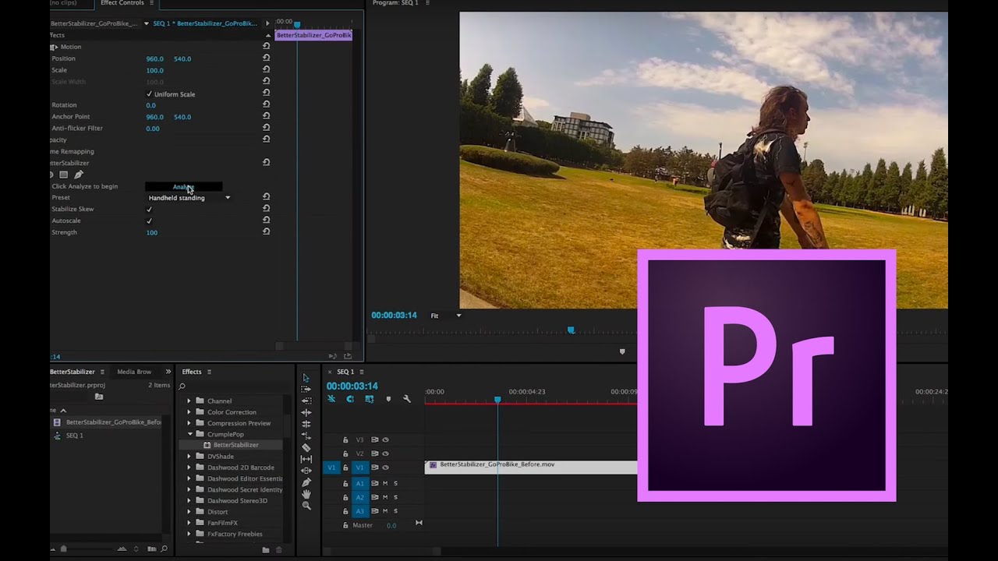998x561 pixels.
Task: Click the timeline timecode 00:00:03:14
Action: 352,386
